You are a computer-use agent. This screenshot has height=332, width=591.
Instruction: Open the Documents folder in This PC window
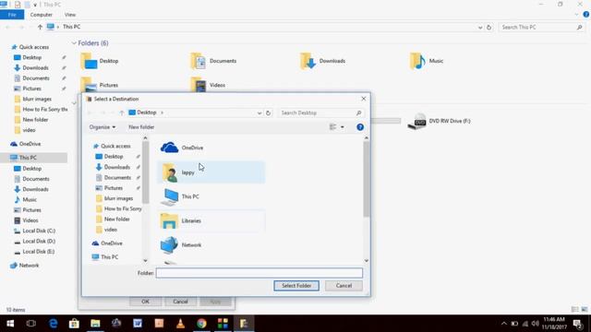tap(213, 61)
